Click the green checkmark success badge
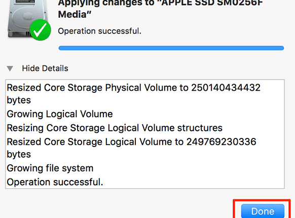Screen dimensions: 295x218 [40, 30]
